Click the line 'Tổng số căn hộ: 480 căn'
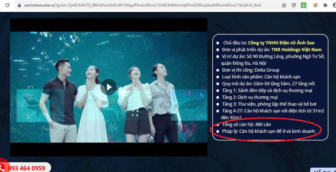Screen dimensions: 336x172 tap(246, 124)
